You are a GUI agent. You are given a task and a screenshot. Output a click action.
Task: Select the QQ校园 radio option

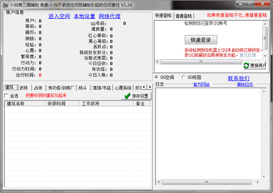184,77
